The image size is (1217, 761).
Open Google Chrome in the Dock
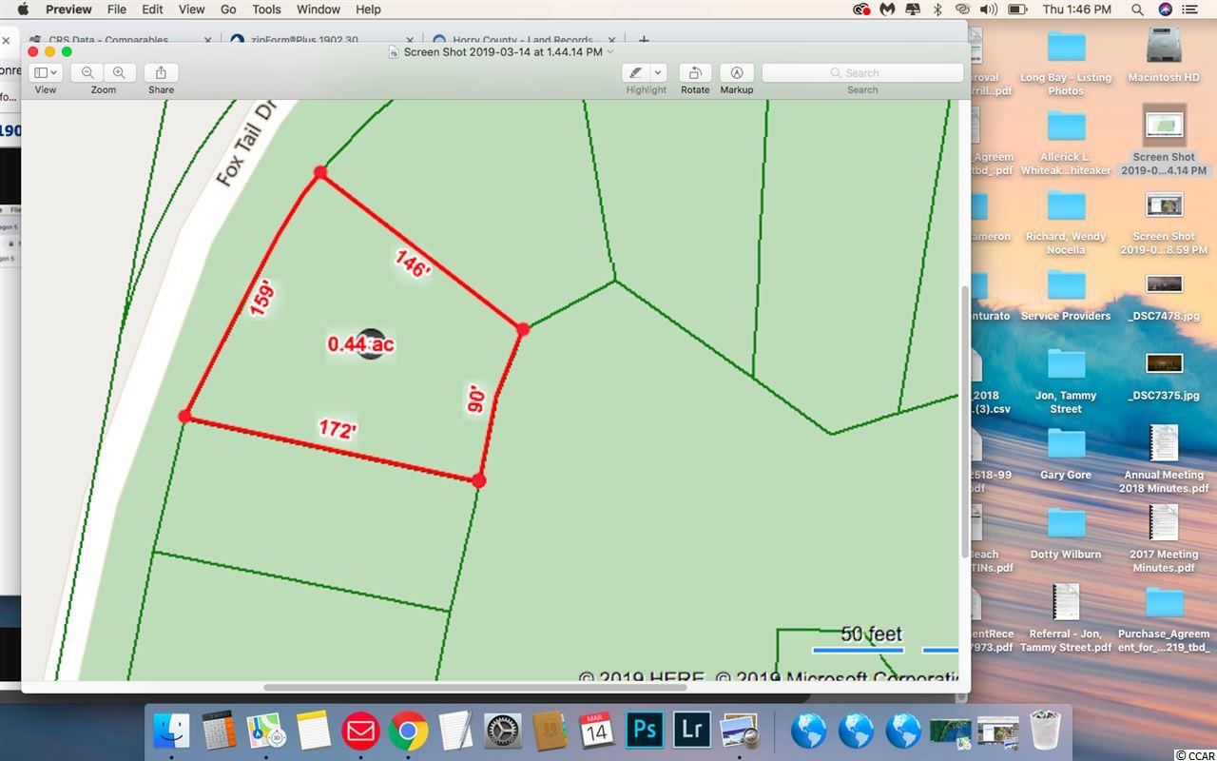pyautogui.click(x=407, y=732)
